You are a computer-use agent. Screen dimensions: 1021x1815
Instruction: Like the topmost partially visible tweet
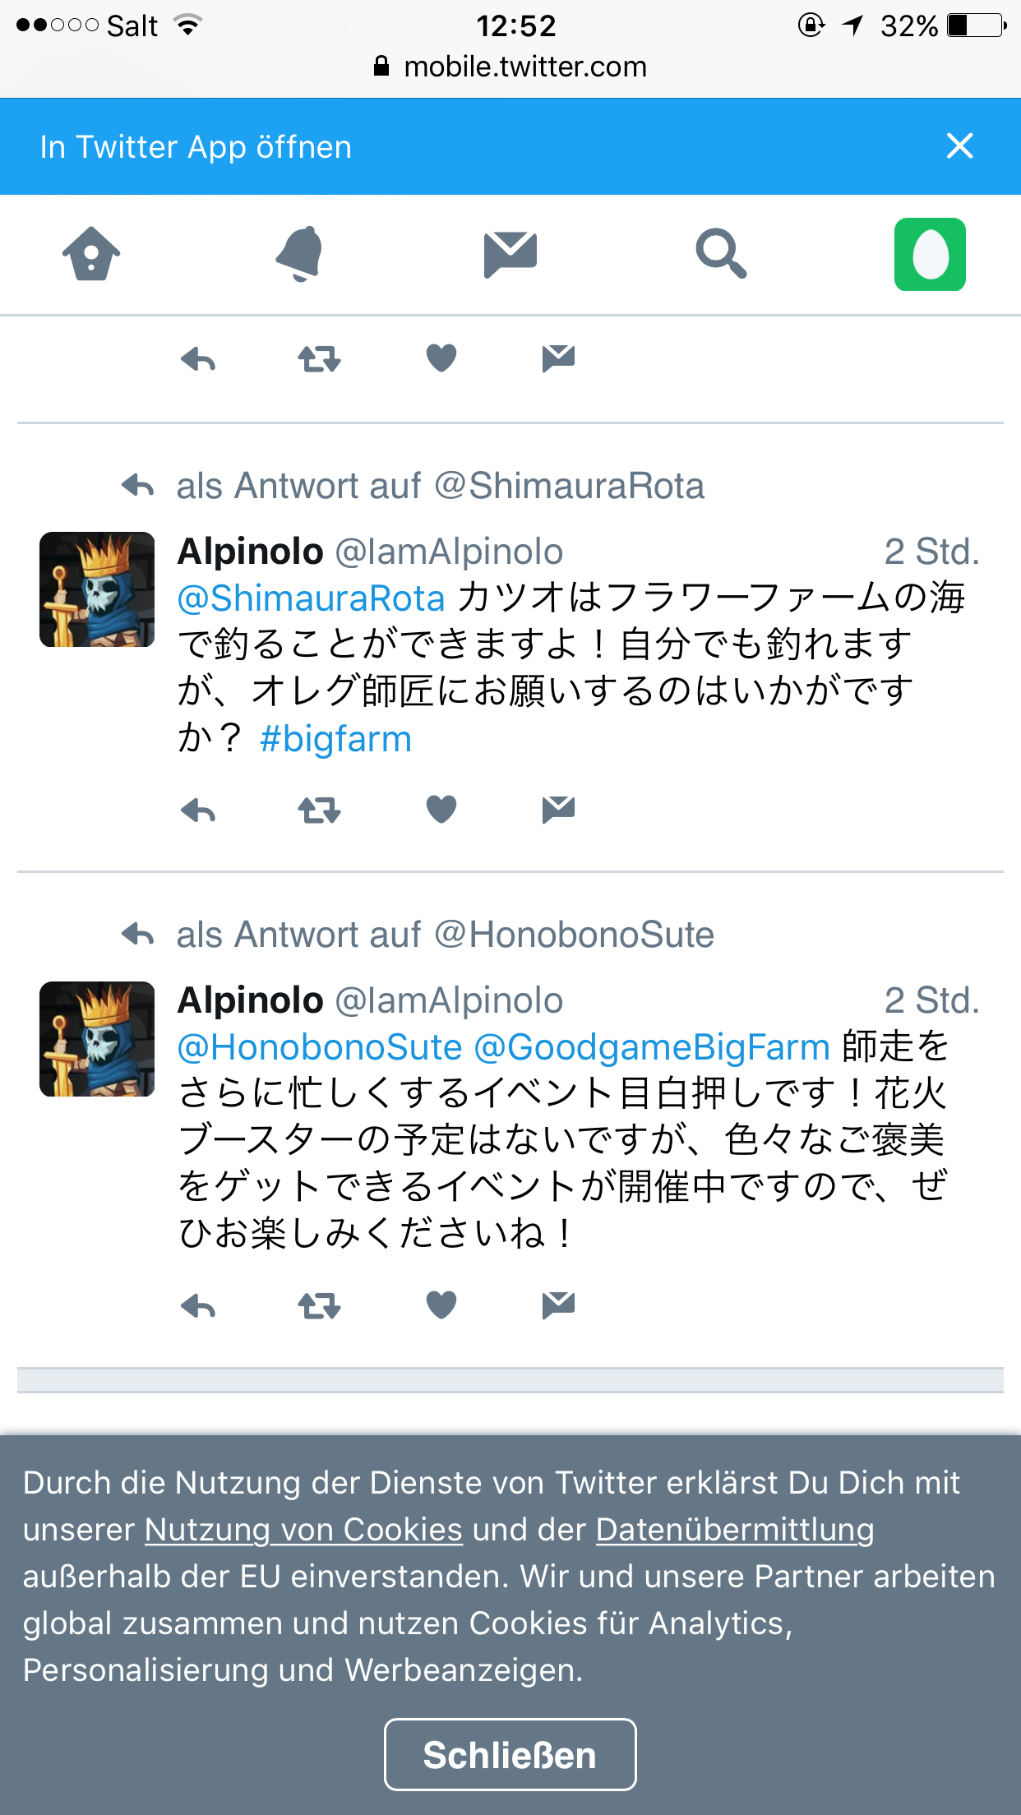[441, 358]
